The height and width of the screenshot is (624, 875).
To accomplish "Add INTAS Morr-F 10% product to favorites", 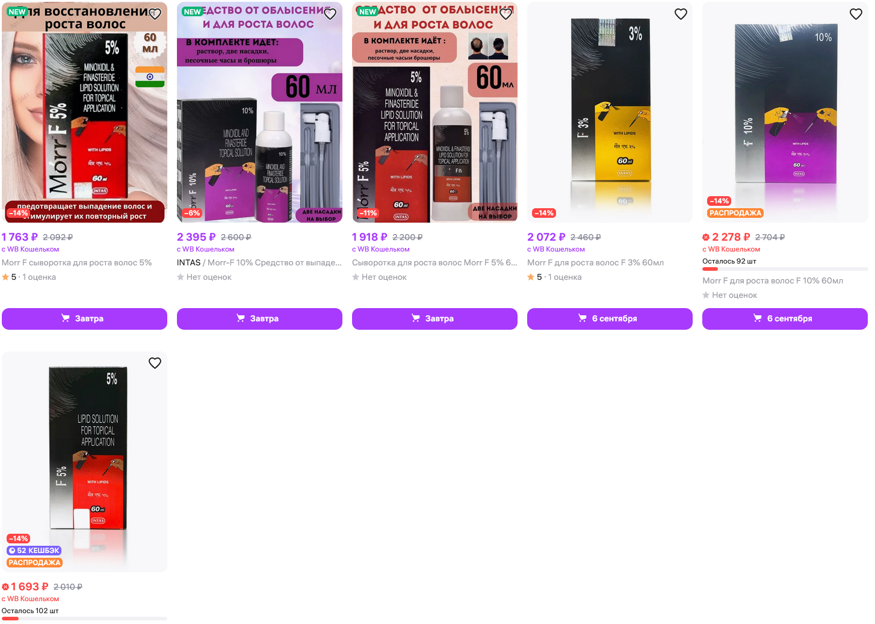I will point(330,14).
